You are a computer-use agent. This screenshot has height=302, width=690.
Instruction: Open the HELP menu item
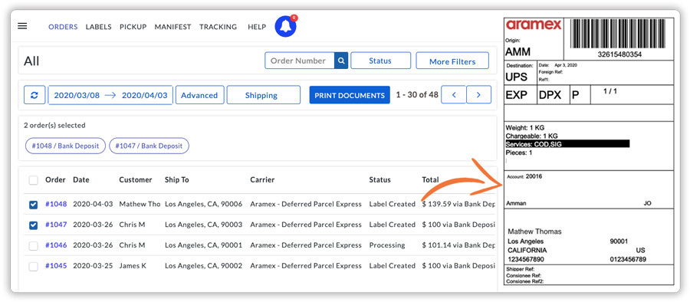(257, 27)
